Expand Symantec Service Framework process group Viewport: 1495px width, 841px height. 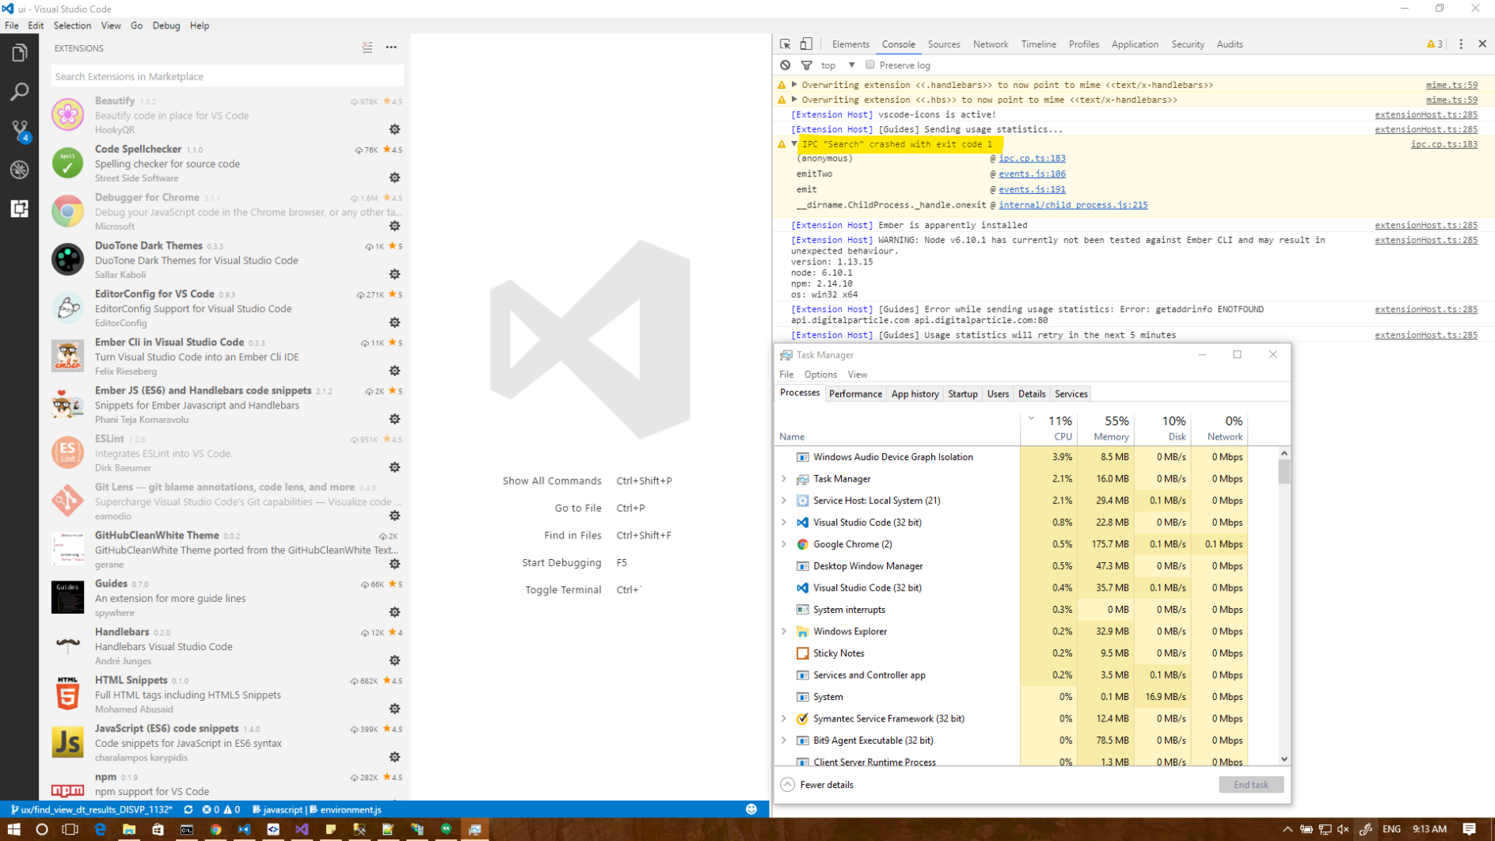[784, 718]
